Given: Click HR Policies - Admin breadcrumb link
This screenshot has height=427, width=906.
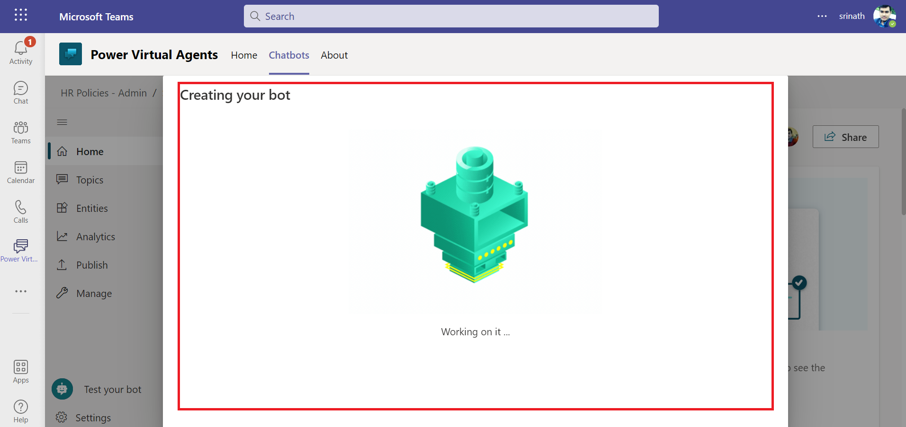Looking at the screenshot, I should point(104,93).
